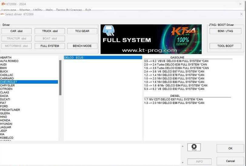
Task: Open the Master menu
Action: (25, 10)
